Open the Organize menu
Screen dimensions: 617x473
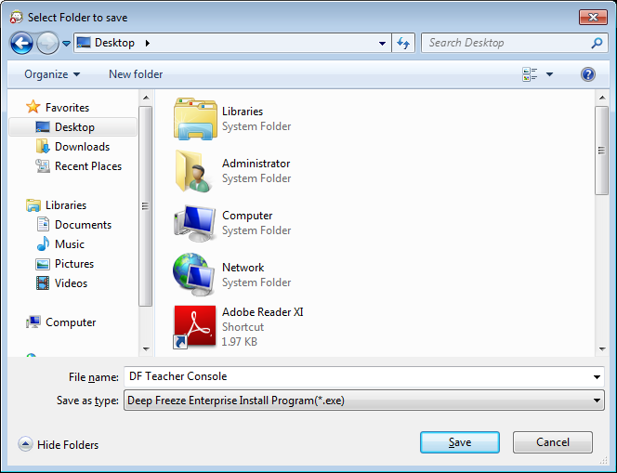(52, 74)
